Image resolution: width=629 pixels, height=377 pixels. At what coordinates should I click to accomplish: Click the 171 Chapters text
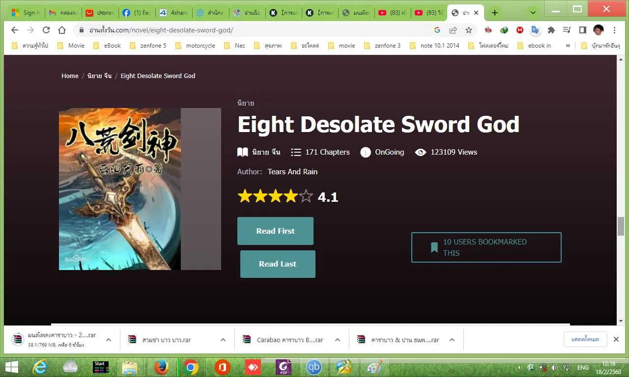[327, 152]
